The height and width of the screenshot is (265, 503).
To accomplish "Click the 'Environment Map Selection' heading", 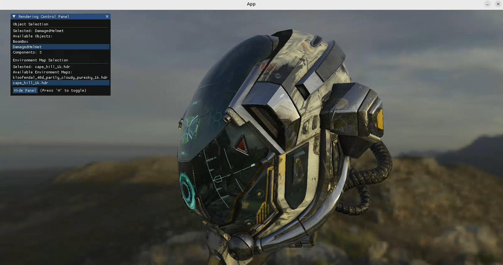I will click(40, 60).
